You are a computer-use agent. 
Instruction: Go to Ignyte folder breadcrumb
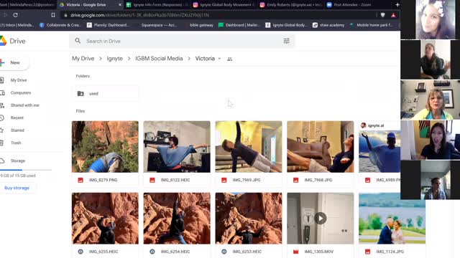coord(115,59)
